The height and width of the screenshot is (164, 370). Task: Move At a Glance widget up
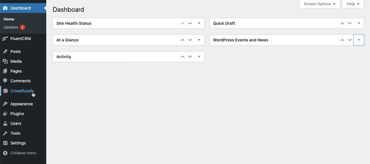(182, 40)
